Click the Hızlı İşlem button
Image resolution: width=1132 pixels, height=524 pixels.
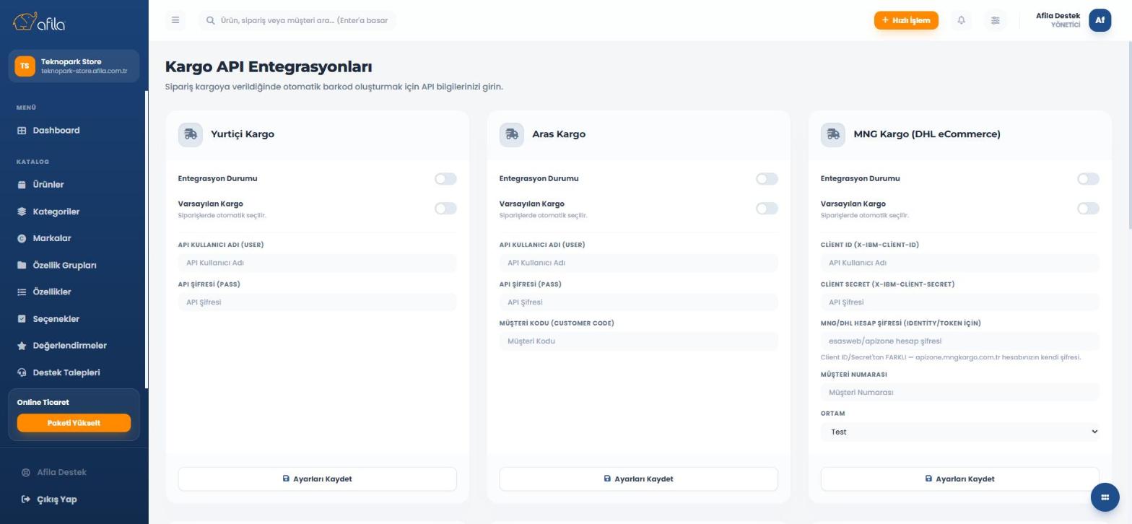[906, 20]
